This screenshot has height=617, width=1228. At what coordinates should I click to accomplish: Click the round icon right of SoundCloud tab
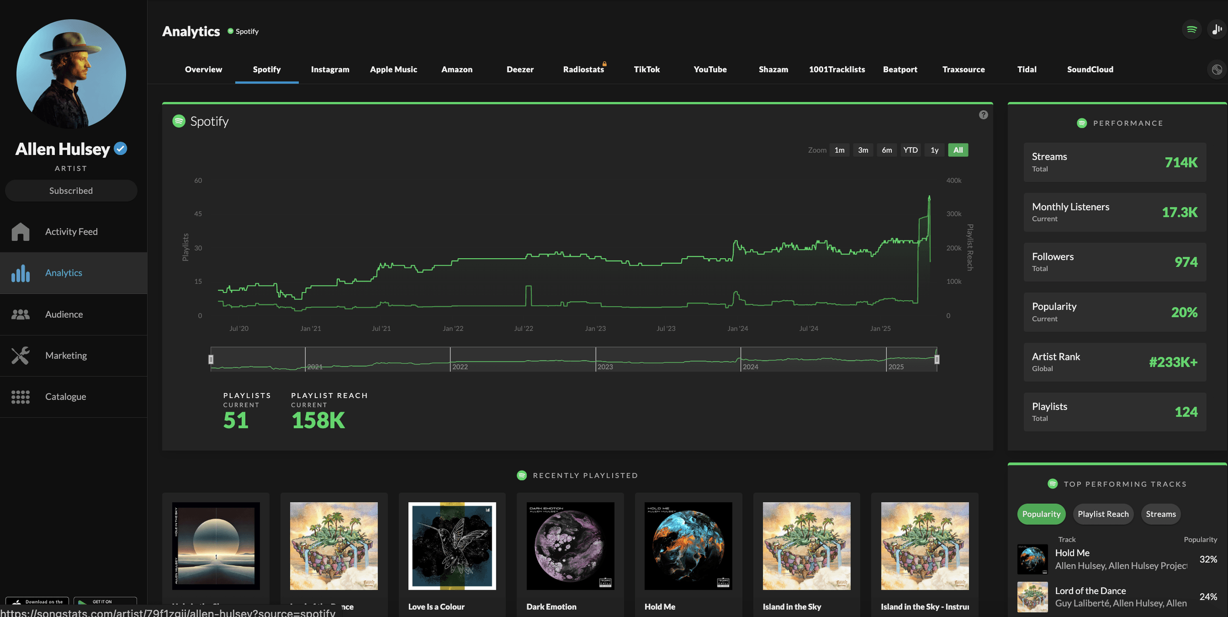point(1216,70)
